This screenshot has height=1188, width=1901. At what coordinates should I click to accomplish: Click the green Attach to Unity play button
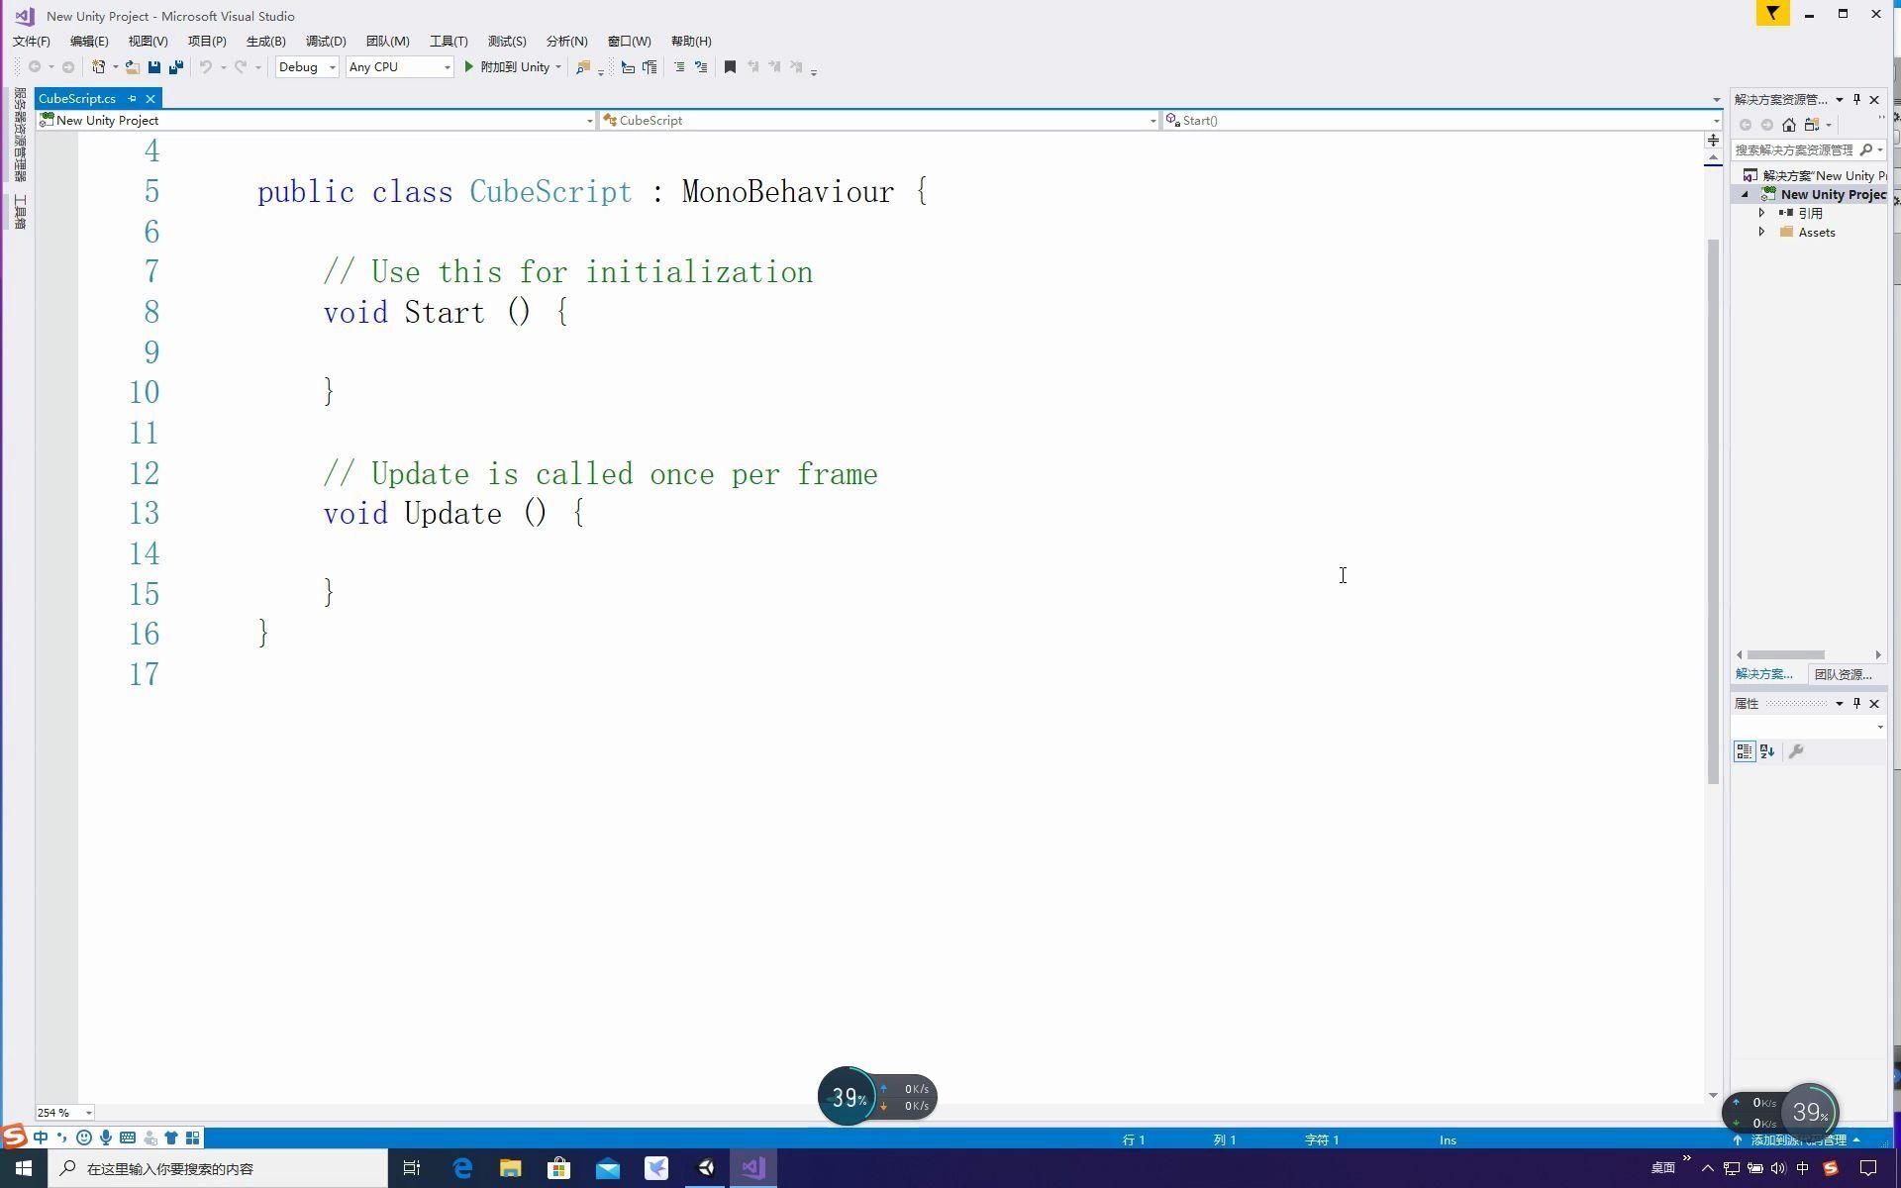(x=469, y=67)
